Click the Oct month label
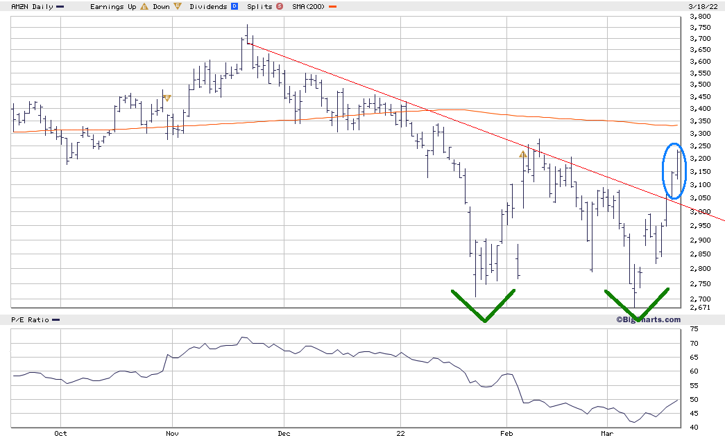725x440 pixels. pos(60,433)
